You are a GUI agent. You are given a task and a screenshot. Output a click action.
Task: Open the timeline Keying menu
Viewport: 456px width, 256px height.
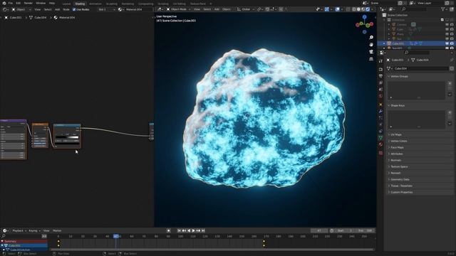[34, 230]
